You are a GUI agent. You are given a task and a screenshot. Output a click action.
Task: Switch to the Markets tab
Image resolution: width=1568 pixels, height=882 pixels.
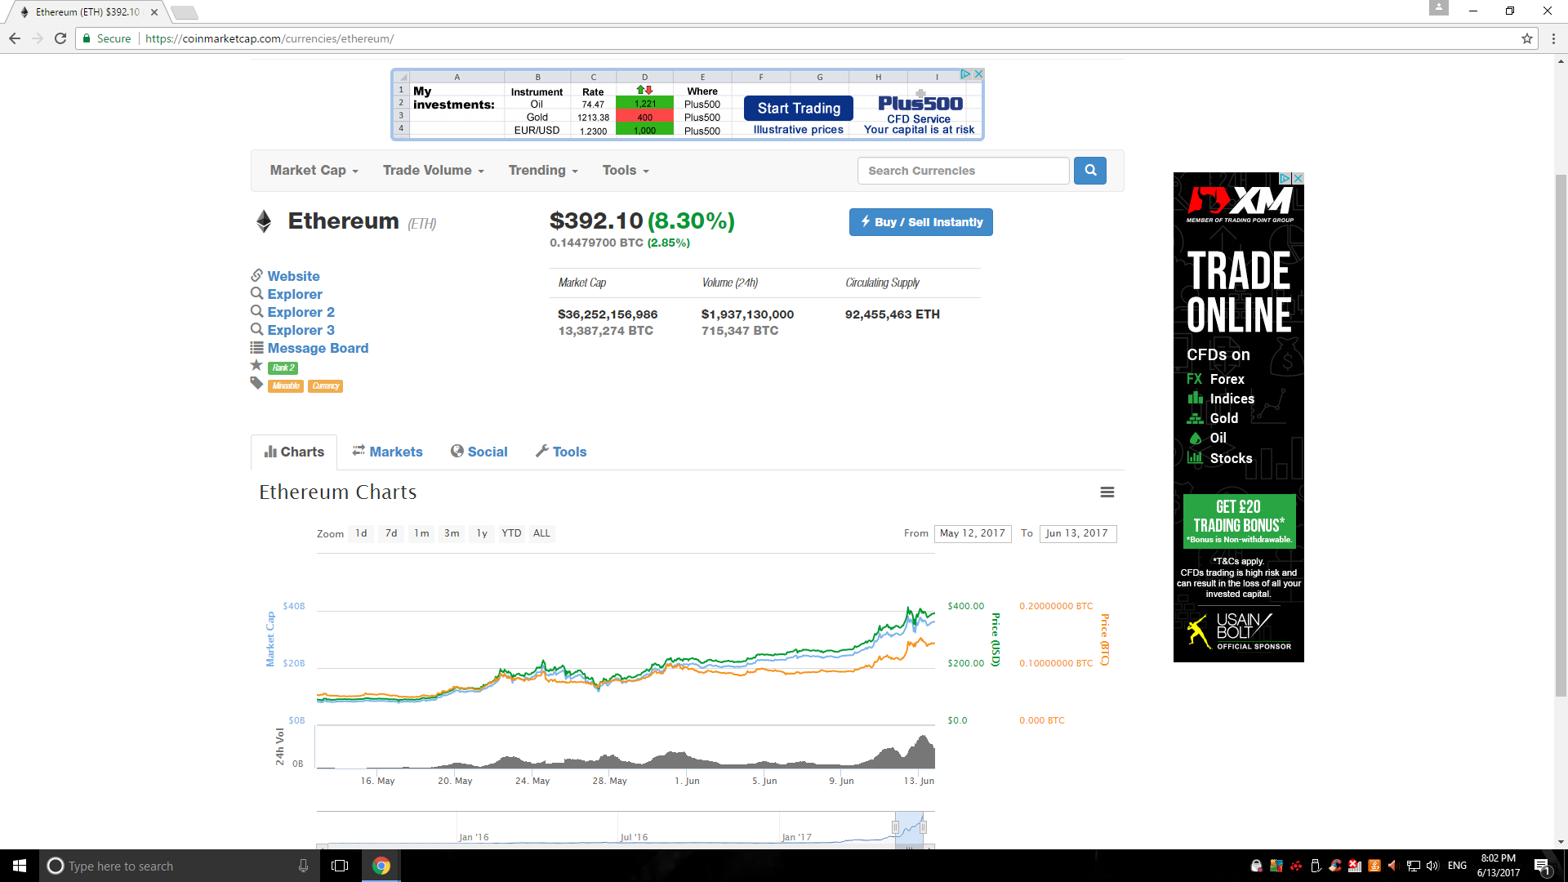pyautogui.click(x=387, y=452)
